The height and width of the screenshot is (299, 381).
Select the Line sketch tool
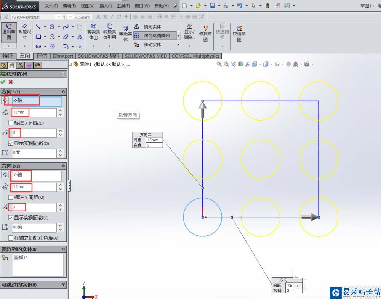click(x=38, y=27)
